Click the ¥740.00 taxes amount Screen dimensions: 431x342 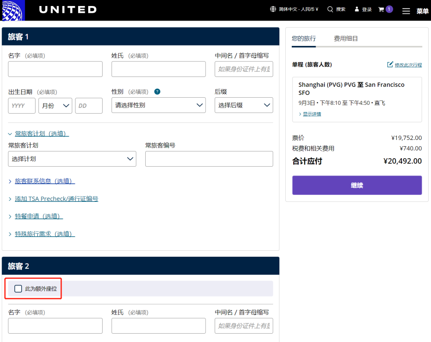411,149
